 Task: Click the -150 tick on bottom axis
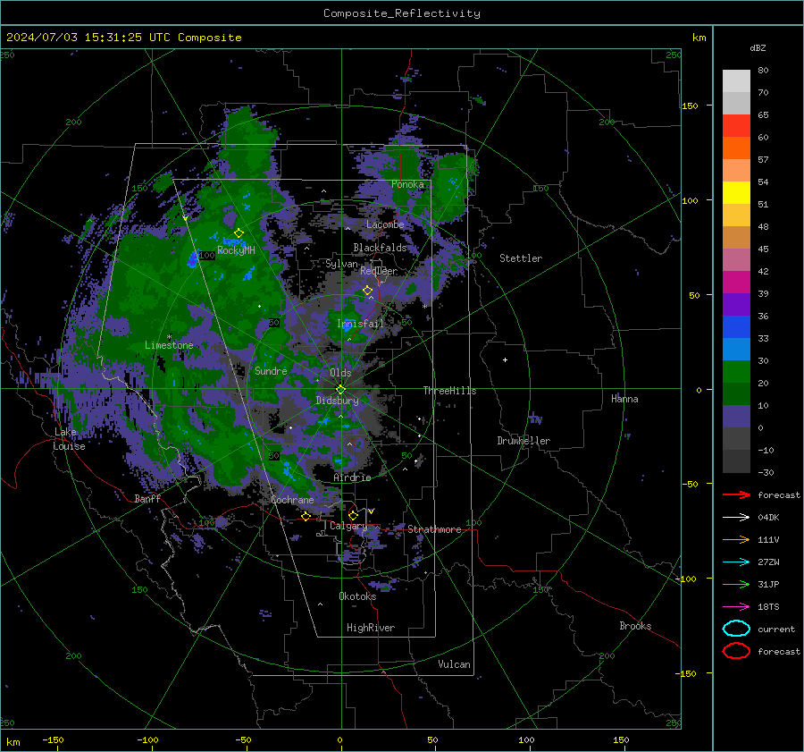pyautogui.click(x=53, y=739)
